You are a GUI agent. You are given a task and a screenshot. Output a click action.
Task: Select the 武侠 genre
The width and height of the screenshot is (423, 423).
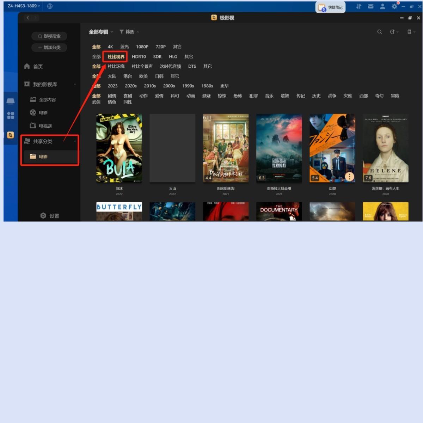[x=96, y=102]
